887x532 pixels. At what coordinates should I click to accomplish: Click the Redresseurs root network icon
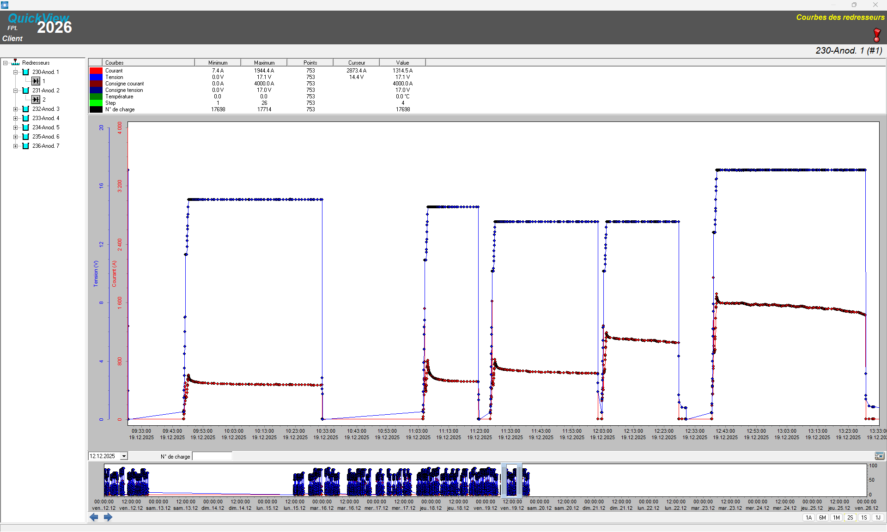[x=16, y=62]
